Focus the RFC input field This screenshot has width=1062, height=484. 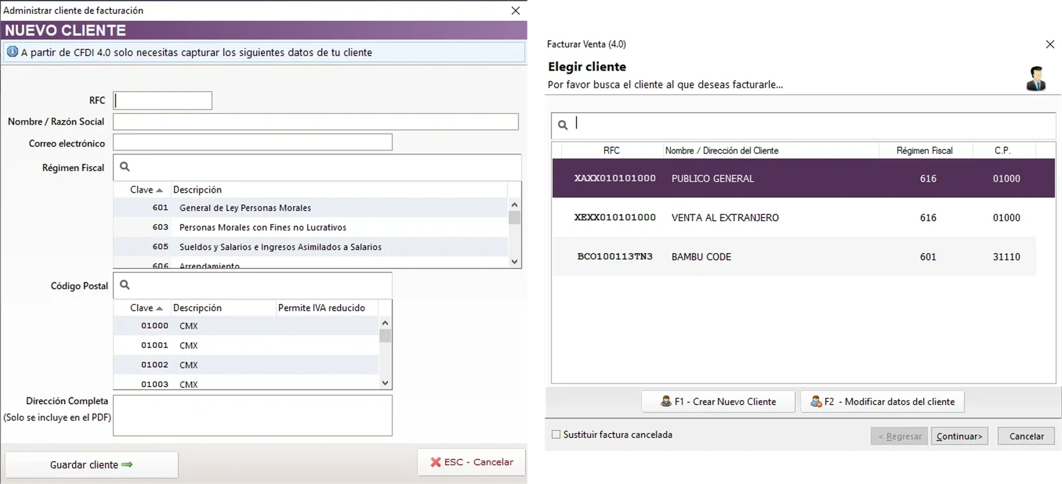pyautogui.click(x=162, y=100)
